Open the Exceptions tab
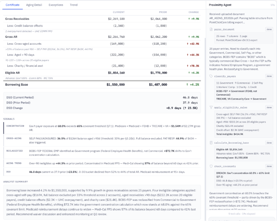 pyautogui.click(x=56, y=5)
